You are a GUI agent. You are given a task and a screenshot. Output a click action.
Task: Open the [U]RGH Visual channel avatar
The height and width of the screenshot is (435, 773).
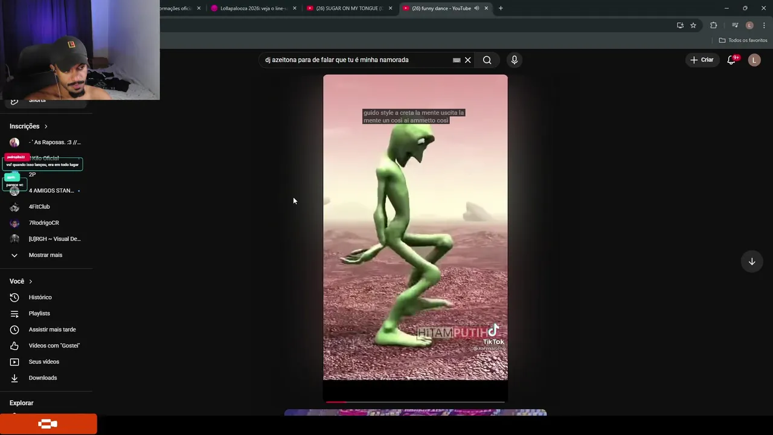[x=14, y=239]
